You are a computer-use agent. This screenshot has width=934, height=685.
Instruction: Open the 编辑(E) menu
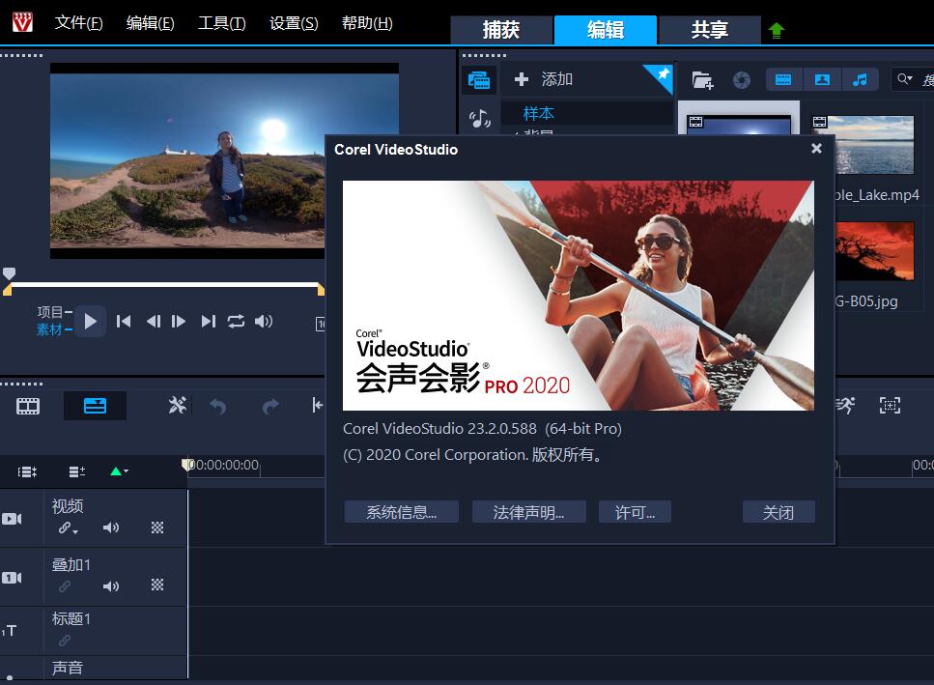[x=150, y=23]
